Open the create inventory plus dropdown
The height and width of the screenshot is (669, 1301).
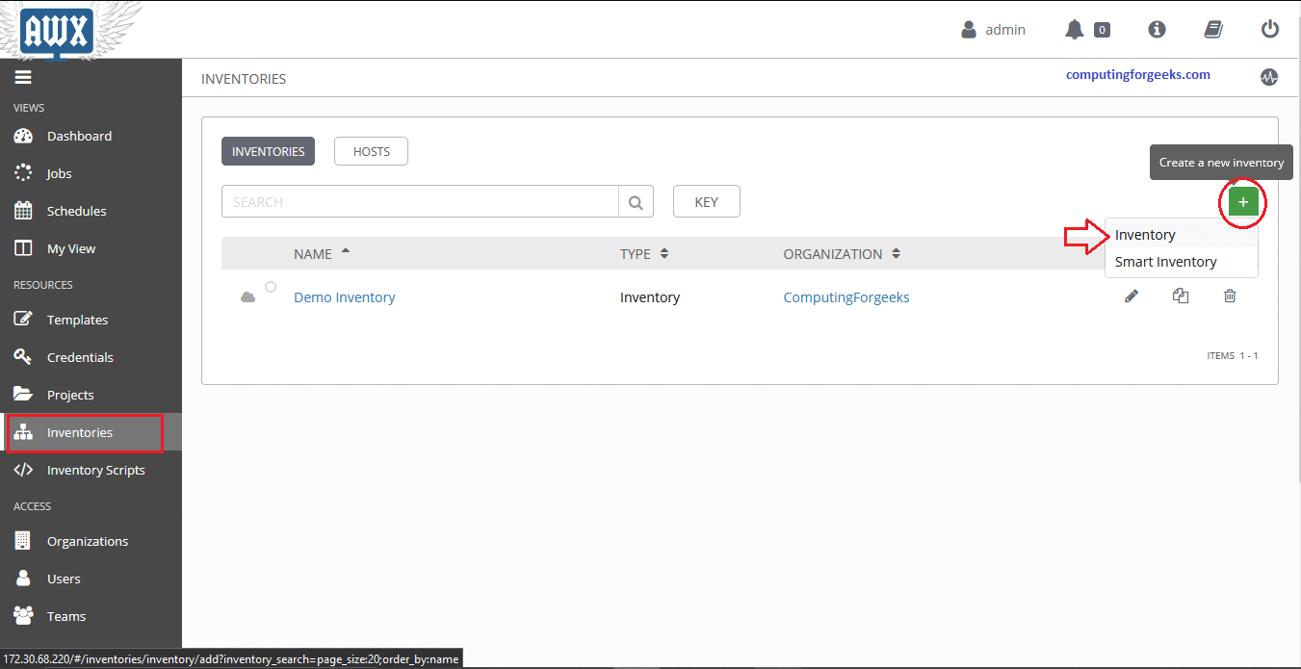click(1243, 202)
